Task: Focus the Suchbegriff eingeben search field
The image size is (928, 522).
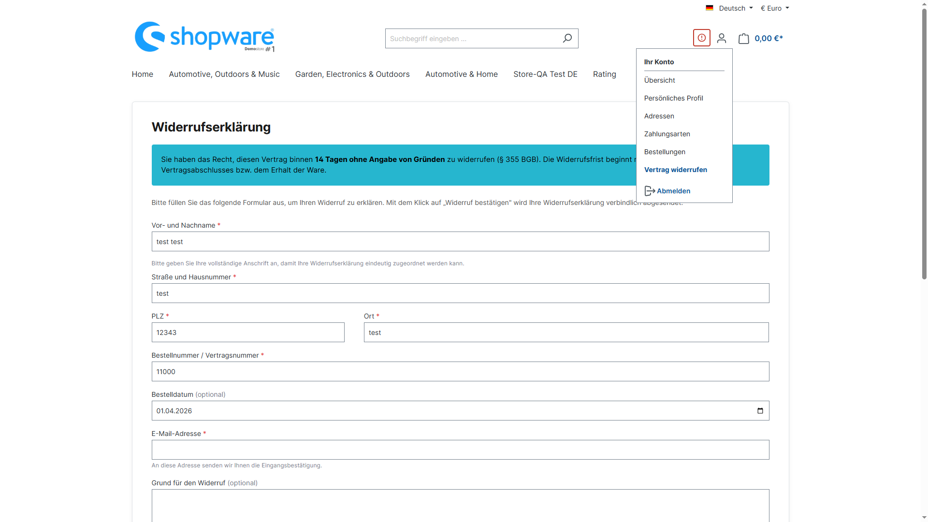Action: click(x=471, y=38)
